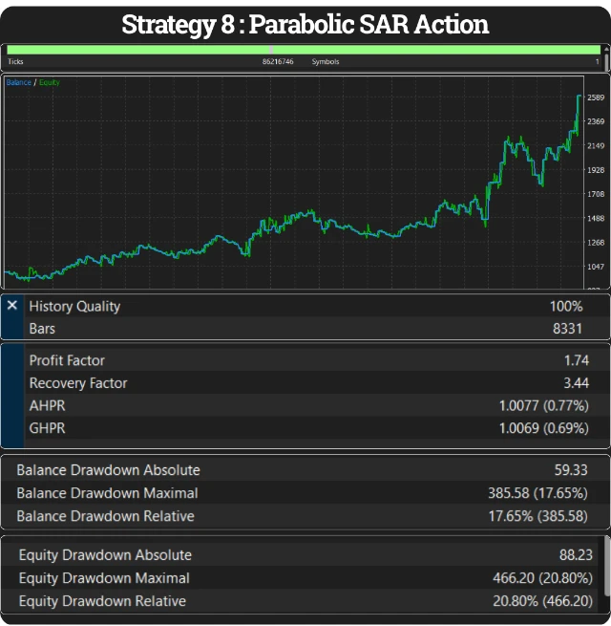611x626 pixels.
Task: Select the Equity Drawdown Maximal row
Action: click(305, 578)
